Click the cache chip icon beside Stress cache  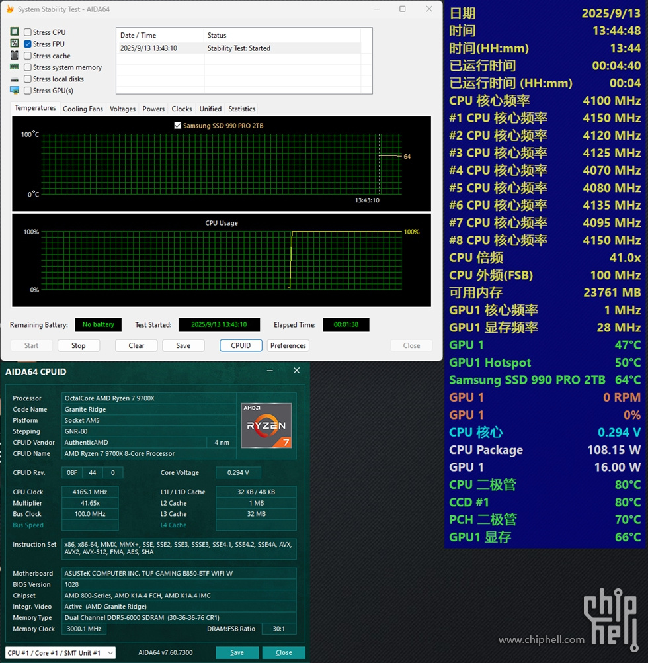tap(15, 55)
